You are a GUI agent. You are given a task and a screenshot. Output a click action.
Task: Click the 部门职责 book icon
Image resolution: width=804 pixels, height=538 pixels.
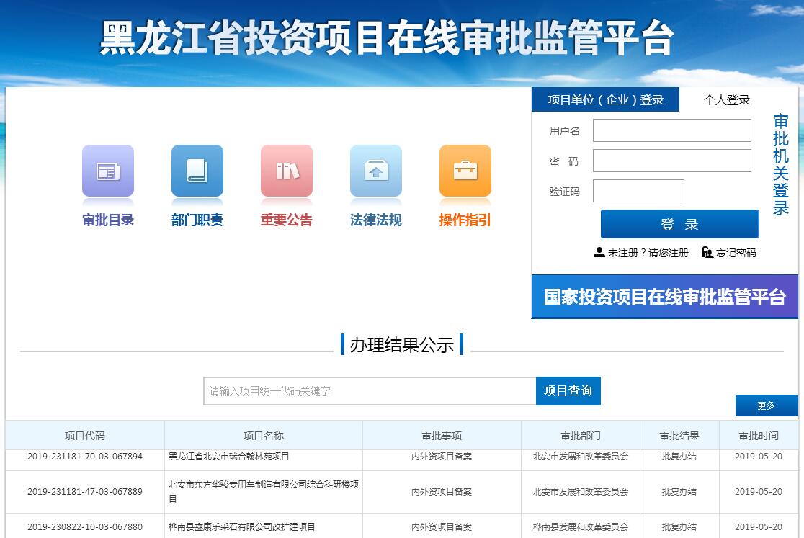click(197, 171)
